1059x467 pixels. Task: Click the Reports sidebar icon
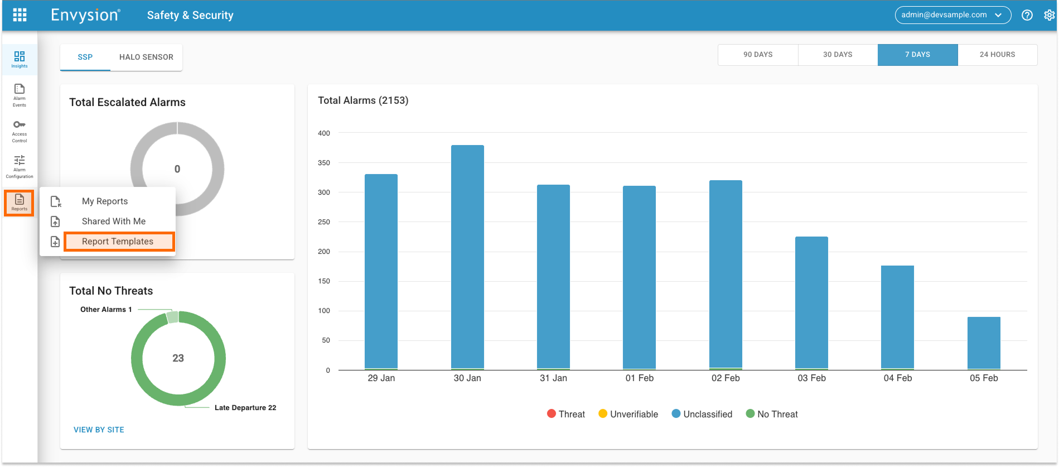(20, 203)
